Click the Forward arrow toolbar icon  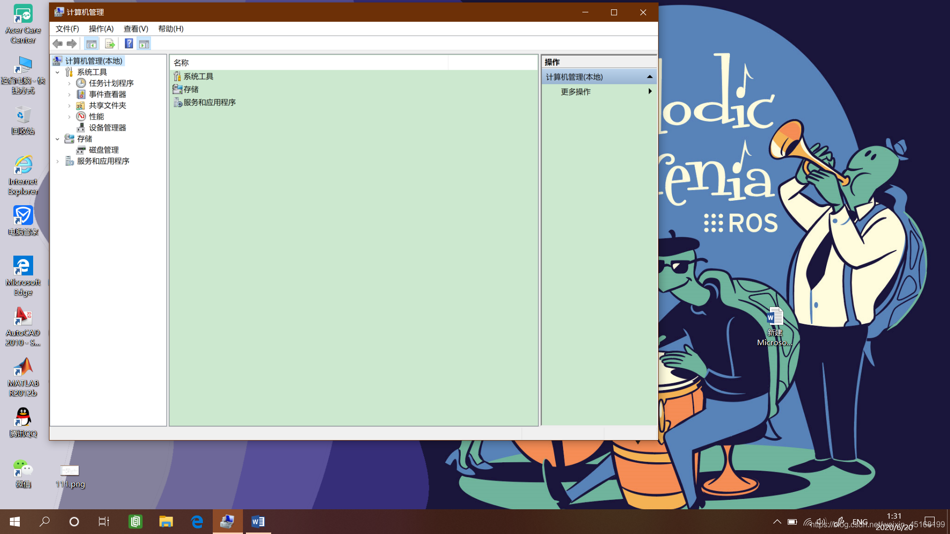tap(72, 44)
